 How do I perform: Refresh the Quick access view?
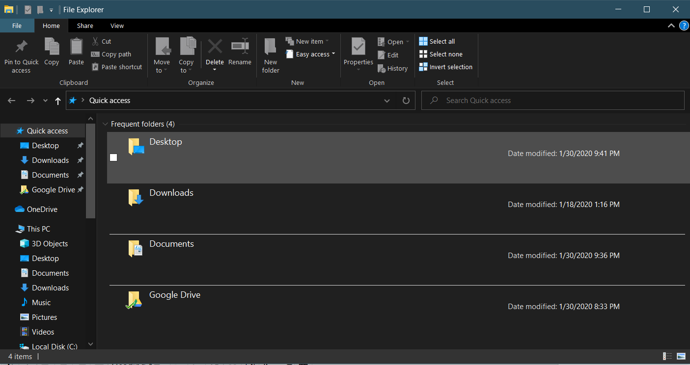coord(406,101)
